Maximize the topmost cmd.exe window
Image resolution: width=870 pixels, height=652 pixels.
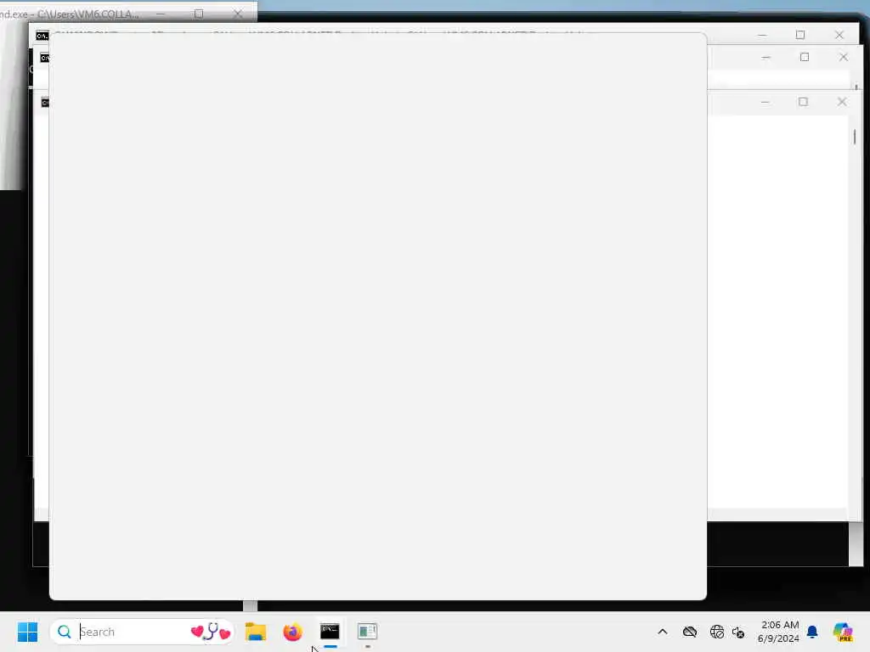(x=199, y=14)
